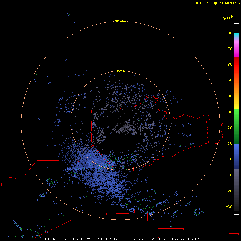Click the 70 value on the dBZ scale
Image resolution: width=241 pixels, height=241 pixels.
(230, 48)
